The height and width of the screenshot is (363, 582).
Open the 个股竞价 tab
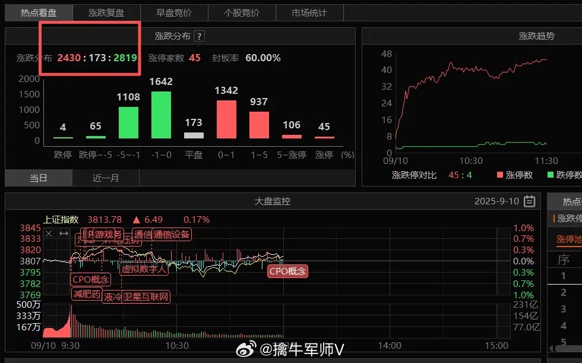242,13
